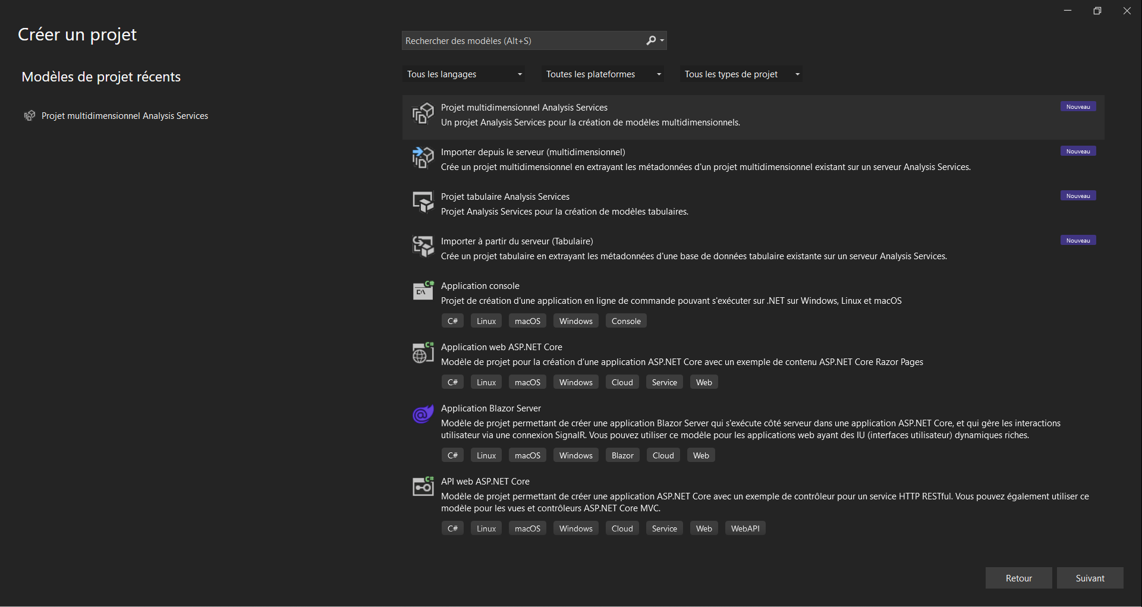Expand the search options arrow beside the magnifier
The width and height of the screenshot is (1142, 607).
point(662,40)
